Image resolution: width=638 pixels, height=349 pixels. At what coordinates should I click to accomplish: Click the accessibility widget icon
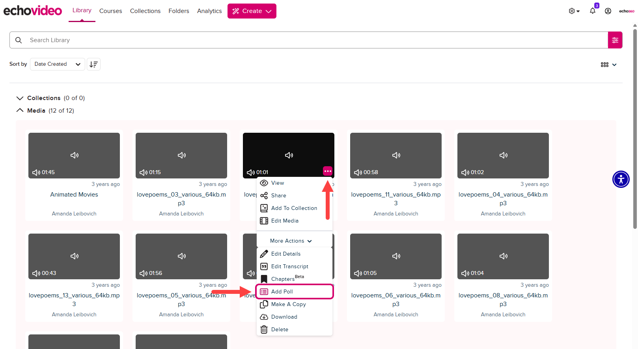pyautogui.click(x=621, y=179)
